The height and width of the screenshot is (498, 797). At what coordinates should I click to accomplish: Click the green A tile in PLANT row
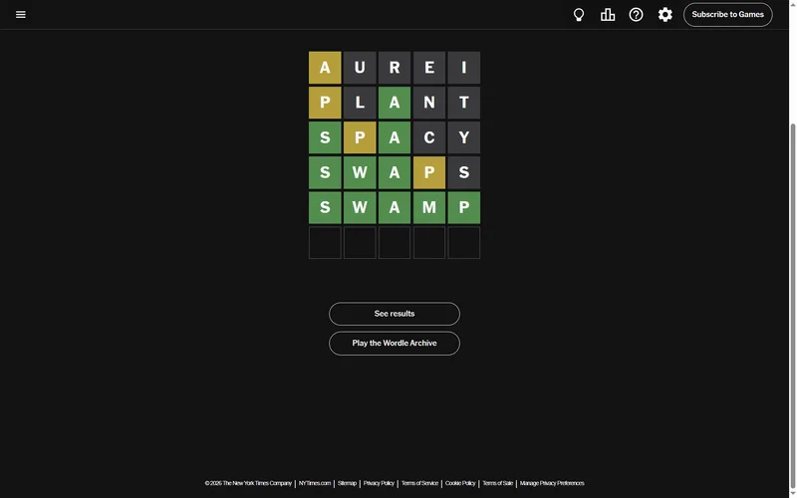[x=395, y=103]
